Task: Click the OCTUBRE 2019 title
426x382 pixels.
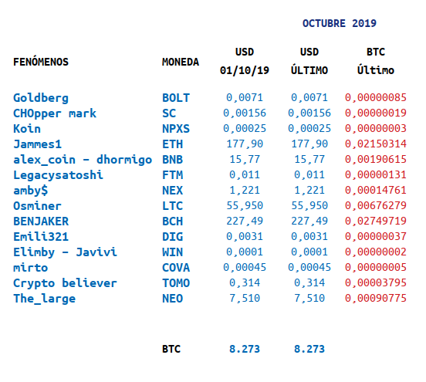Action: coord(340,23)
